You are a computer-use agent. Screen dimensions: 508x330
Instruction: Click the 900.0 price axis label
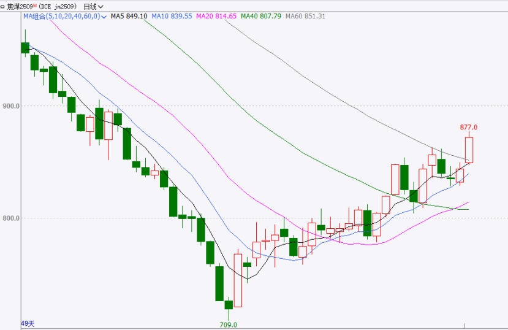pos(11,106)
